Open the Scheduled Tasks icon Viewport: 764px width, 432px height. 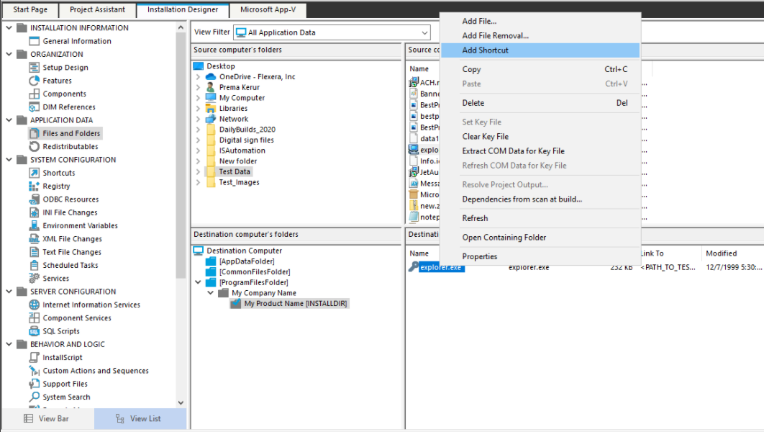[35, 266]
